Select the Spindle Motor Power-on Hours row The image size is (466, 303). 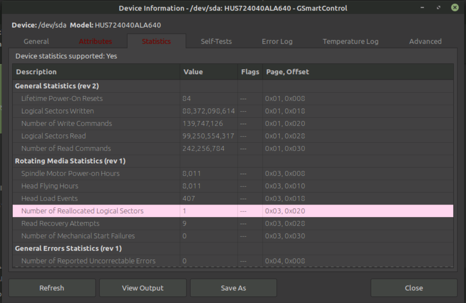point(109,173)
